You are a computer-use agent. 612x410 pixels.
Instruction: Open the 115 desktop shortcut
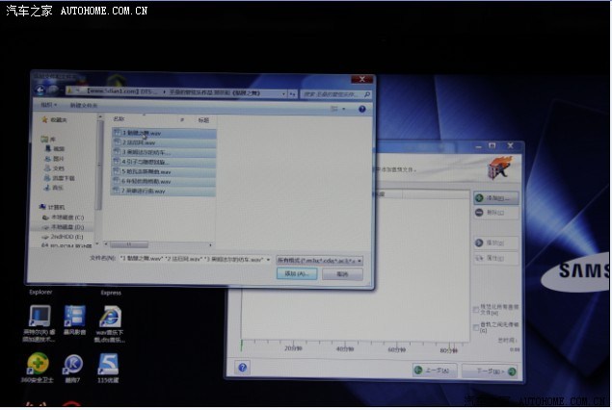(x=109, y=364)
